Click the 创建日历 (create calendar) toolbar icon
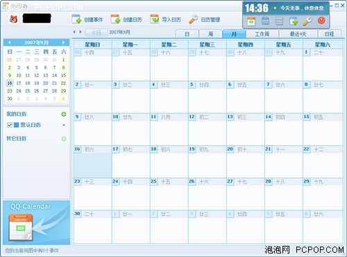The image size is (347, 257). point(115,19)
